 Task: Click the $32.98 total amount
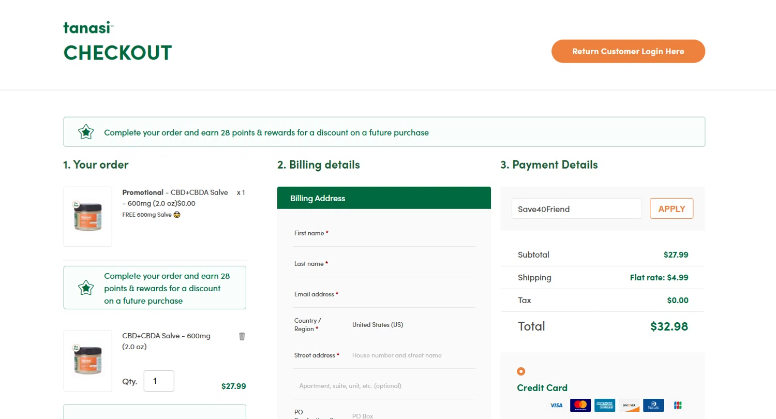pyautogui.click(x=669, y=326)
